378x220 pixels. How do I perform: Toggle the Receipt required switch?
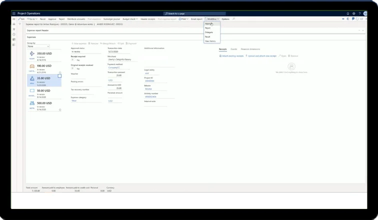73,60
